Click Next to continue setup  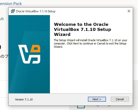click(x=97, y=99)
